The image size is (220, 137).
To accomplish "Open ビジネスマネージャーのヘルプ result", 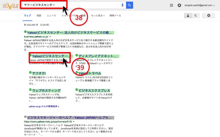I will 71,118.
